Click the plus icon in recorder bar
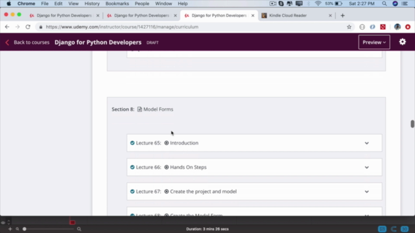Viewport: 415px width, 233px height. pos(10,229)
